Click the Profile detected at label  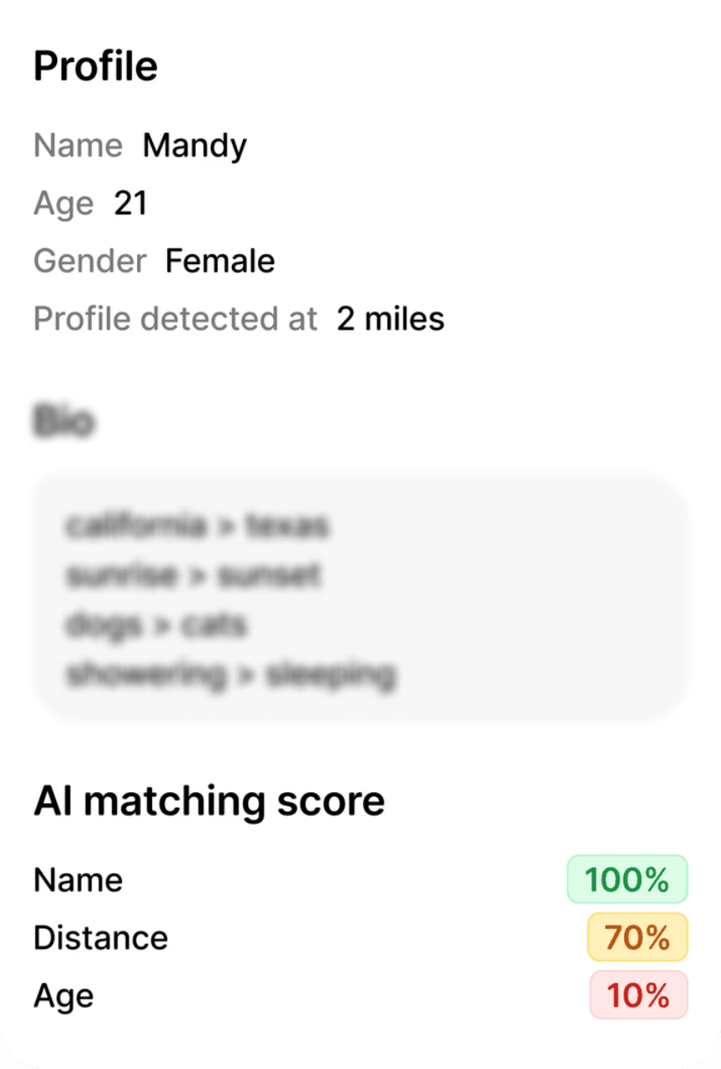click(x=176, y=320)
